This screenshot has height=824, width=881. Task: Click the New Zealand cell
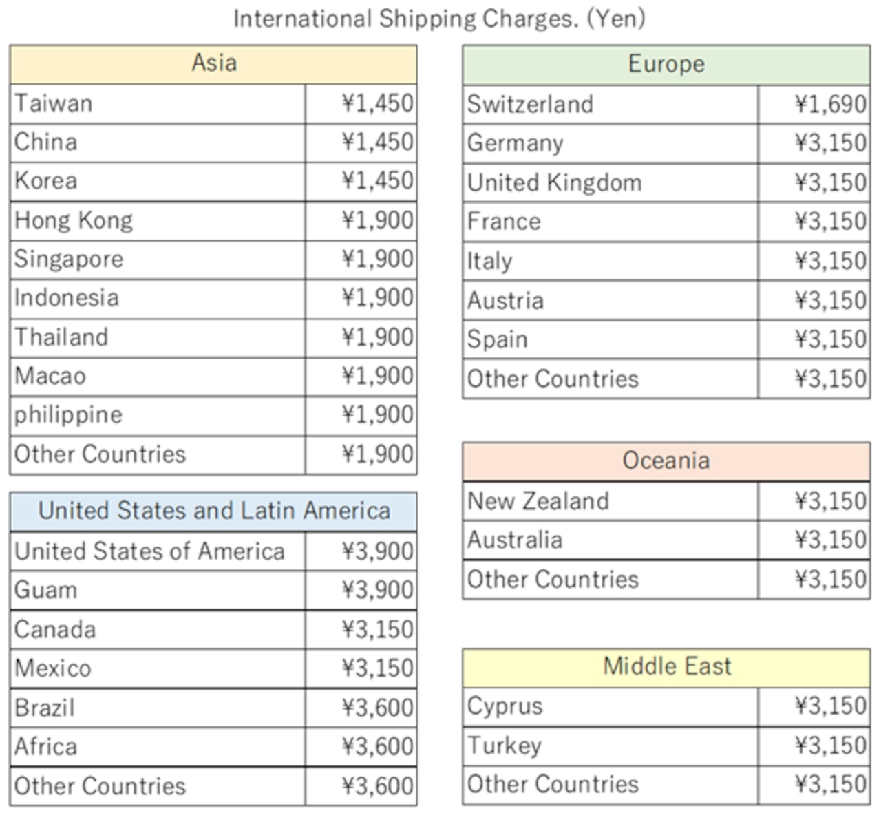tap(610, 501)
